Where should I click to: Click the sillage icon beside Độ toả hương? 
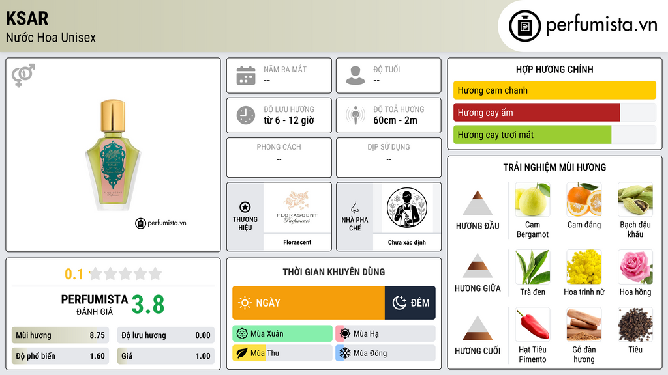[x=356, y=115]
